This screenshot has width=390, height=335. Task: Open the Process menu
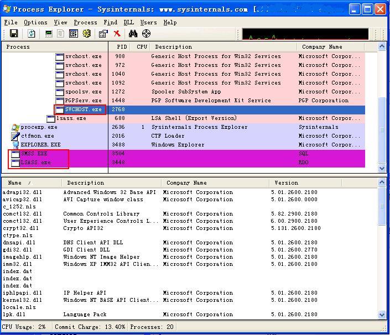(x=85, y=22)
